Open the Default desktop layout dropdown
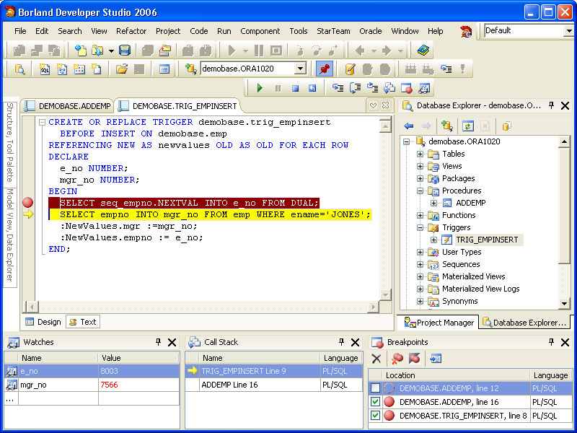 point(568,31)
